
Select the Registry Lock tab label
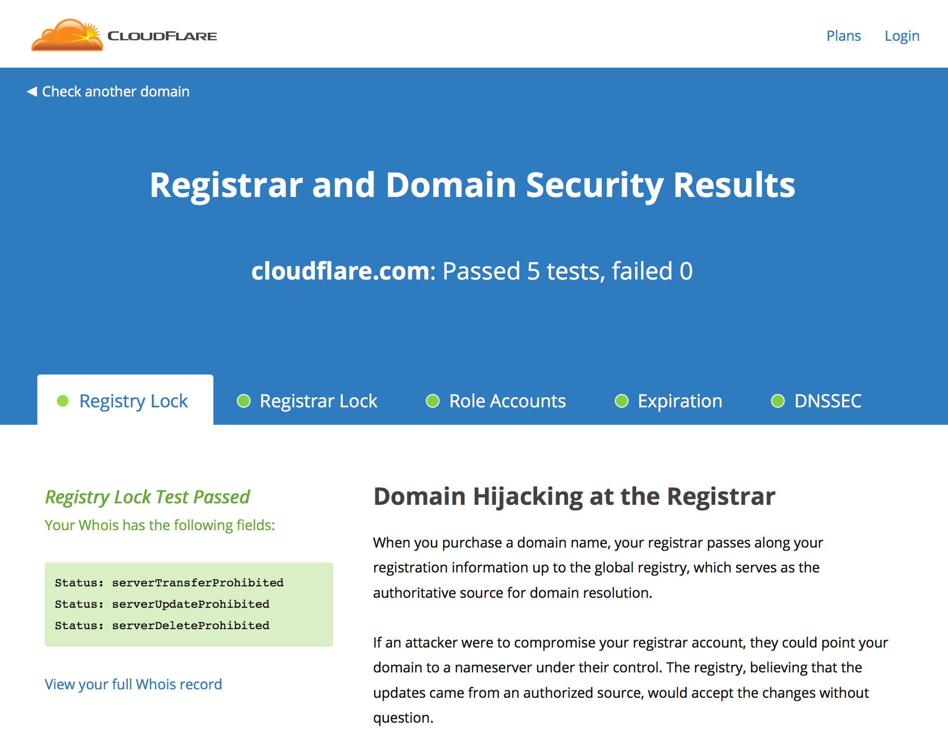[x=133, y=401]
